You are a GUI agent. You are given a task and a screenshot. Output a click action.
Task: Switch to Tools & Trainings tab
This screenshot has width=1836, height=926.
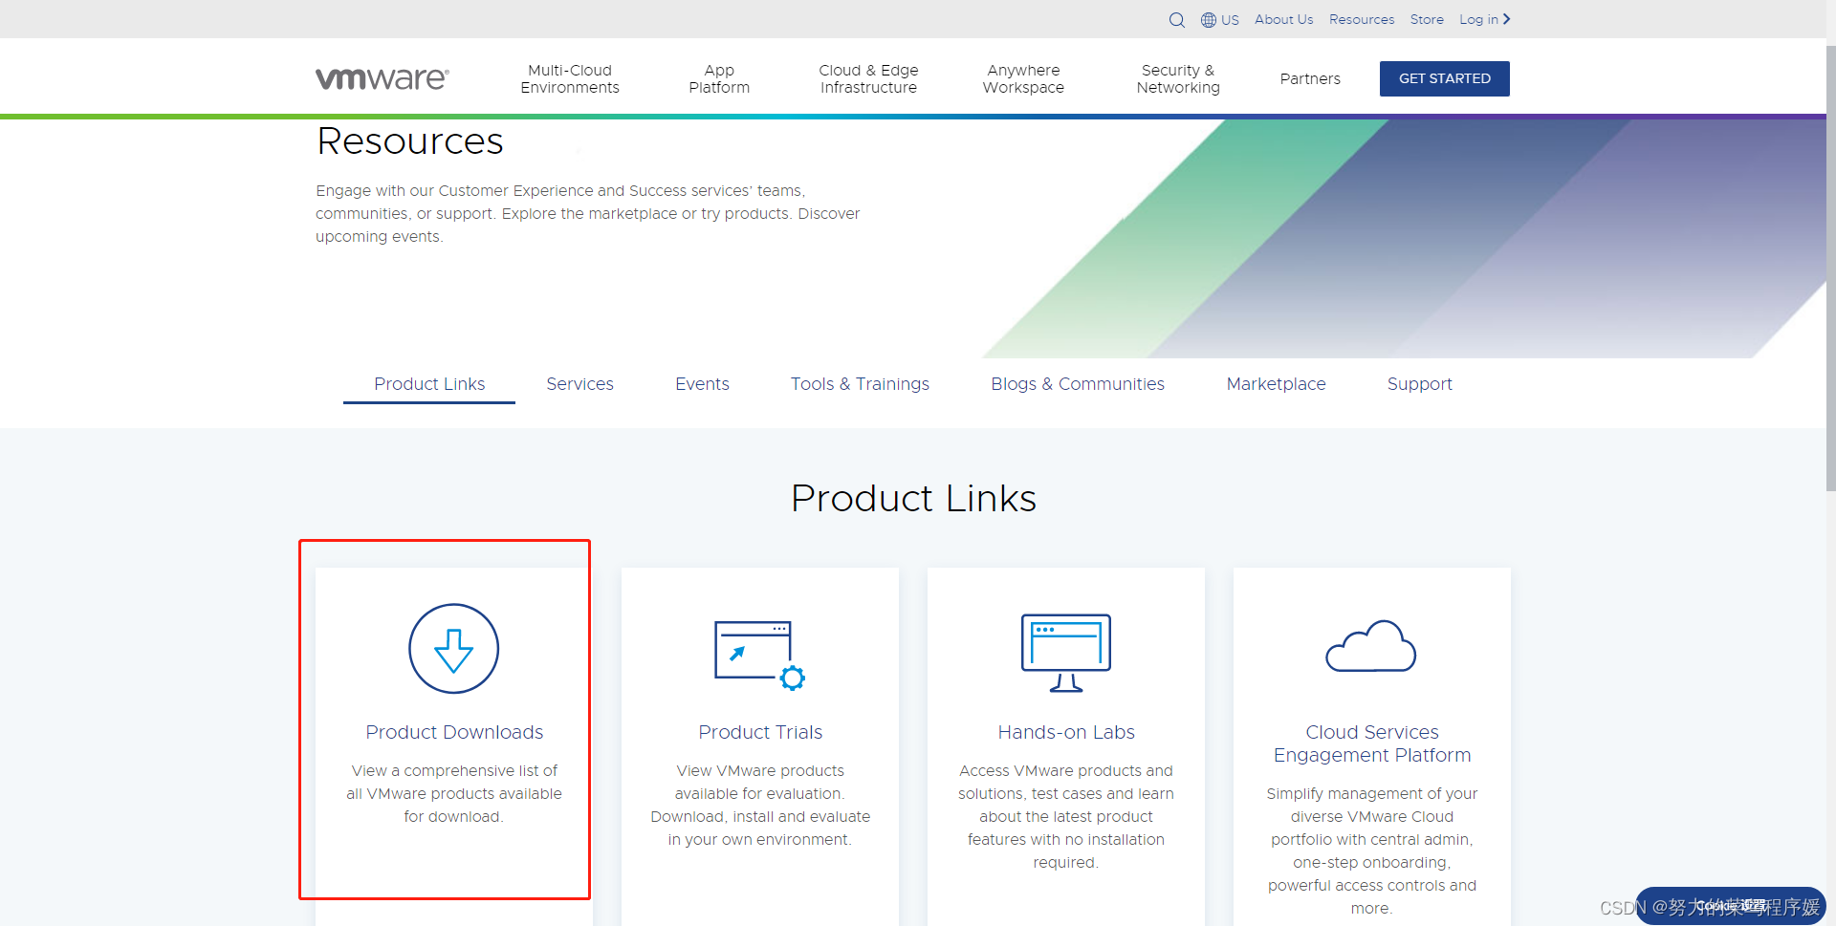(x=860, y=384)
